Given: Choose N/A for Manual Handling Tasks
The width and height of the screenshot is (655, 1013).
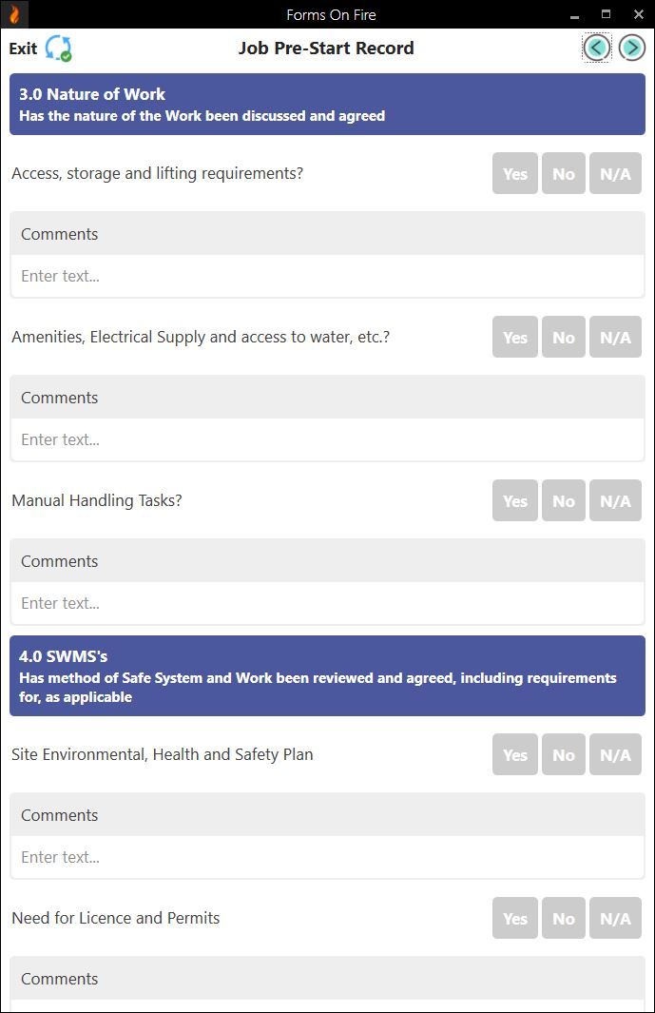Looking at the screenshot, I should pyautogui.click(x=614, y=500).
